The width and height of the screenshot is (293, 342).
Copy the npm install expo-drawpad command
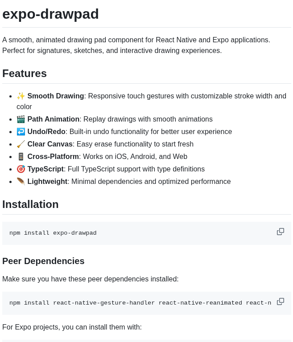coord(281,232)
